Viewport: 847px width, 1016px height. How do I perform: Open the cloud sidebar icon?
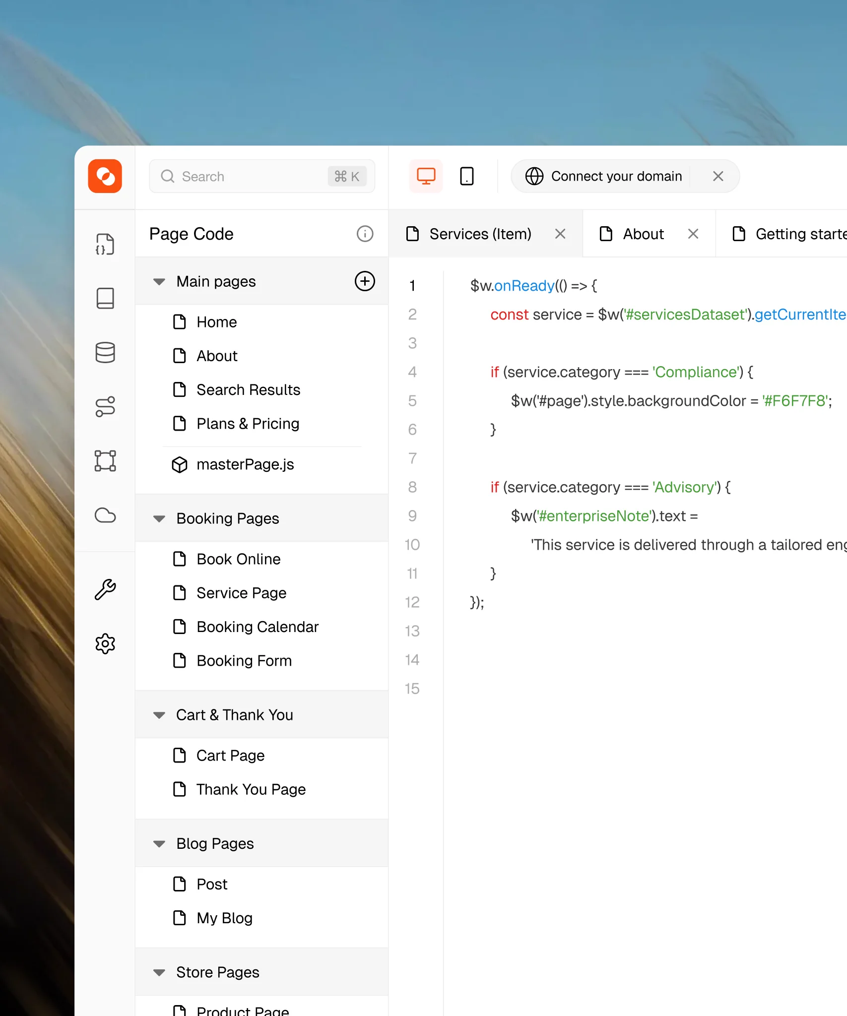click(x=105, y=515)
